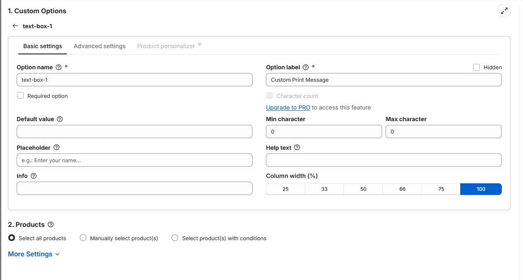The image size is (523, 280).
Task: Click the Placeholder help icon
Action: click(56, 147)
